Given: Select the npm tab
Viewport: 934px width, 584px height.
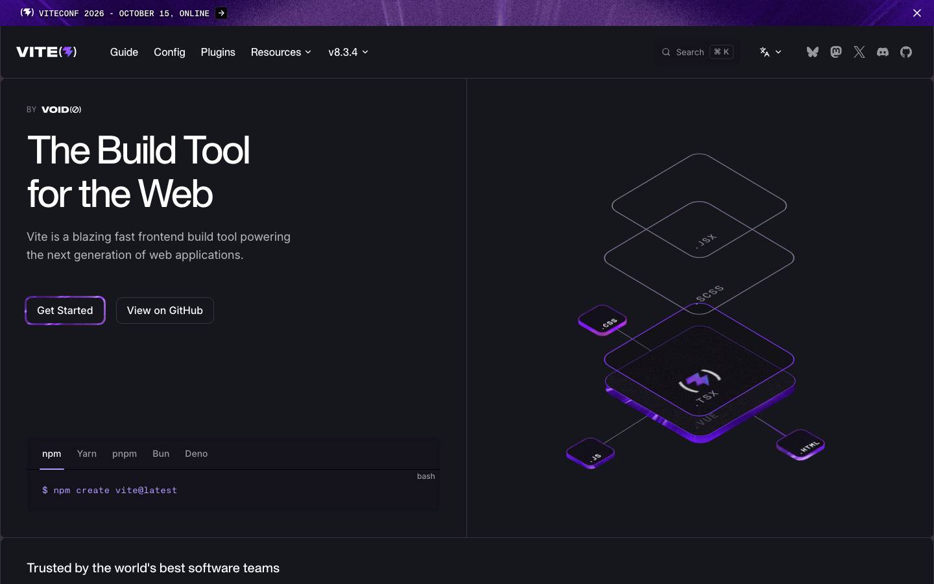Looking at the screenshot, I should click(x=52, y=454).
